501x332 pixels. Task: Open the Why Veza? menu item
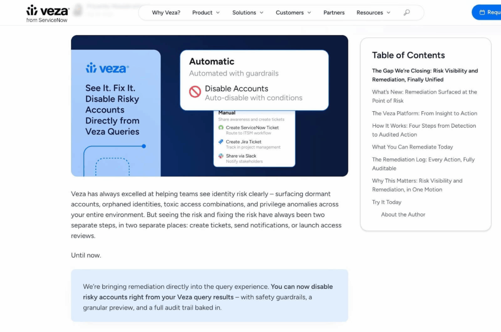click(x=166, y=13)
